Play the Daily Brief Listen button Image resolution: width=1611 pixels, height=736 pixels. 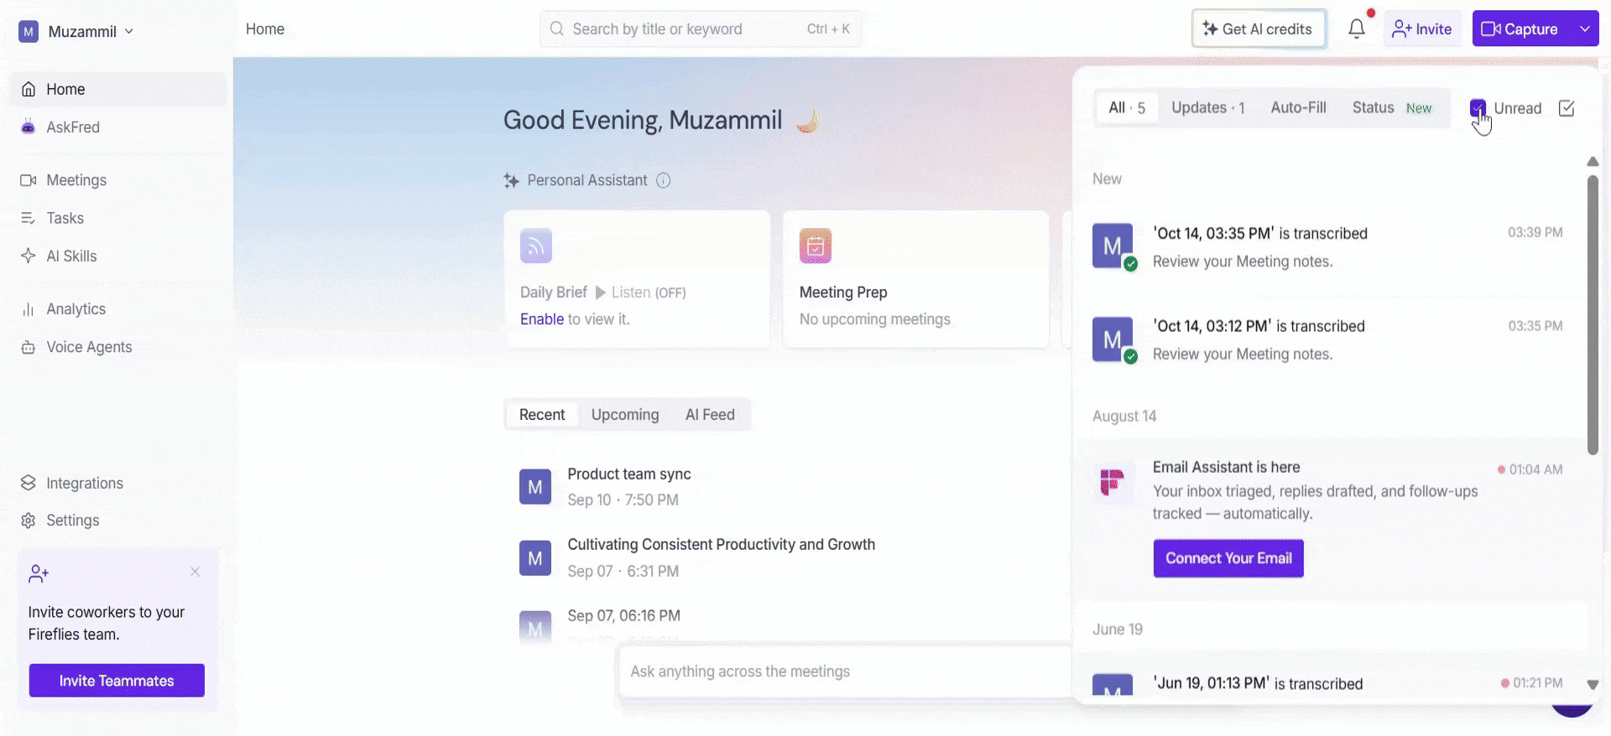(x=601, y=293)
